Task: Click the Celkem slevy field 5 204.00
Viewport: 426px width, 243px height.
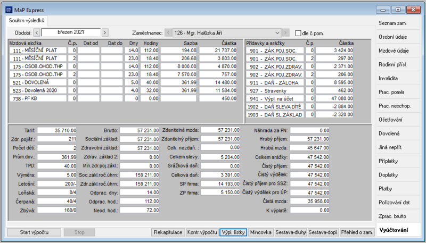Action: click(x=220, y=157)
